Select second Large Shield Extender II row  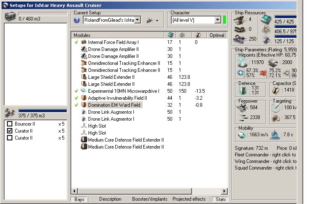[x=149, y=84]
